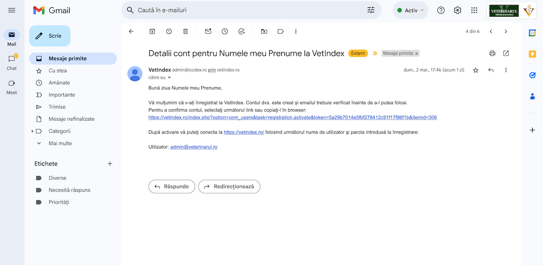Open the account activation link
The height and width of the screenshot is (265, 543).
coord(292,117)
